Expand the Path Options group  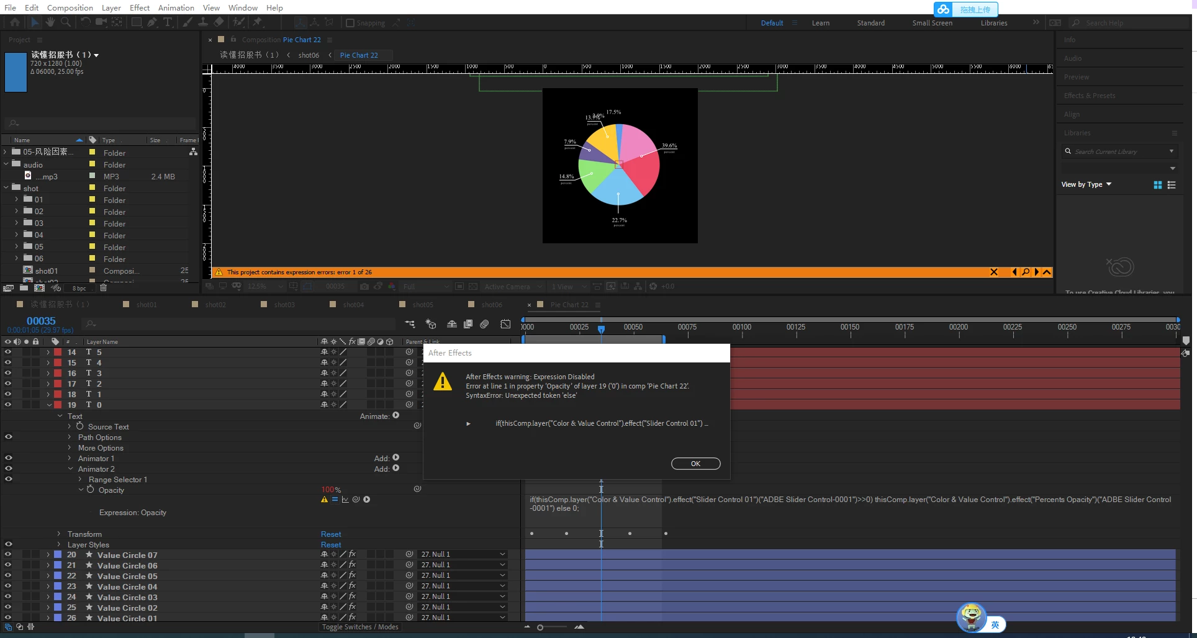pos(70,437)
